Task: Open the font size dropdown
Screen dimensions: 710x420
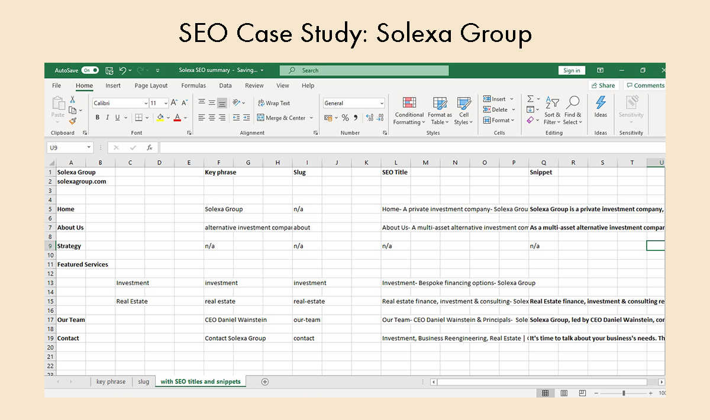Action: (166, 103)
